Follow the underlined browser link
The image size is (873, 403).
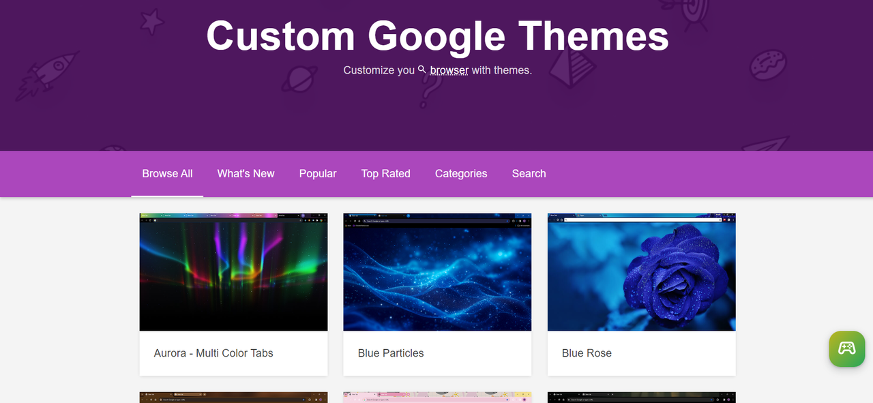(x=449, y=70)
